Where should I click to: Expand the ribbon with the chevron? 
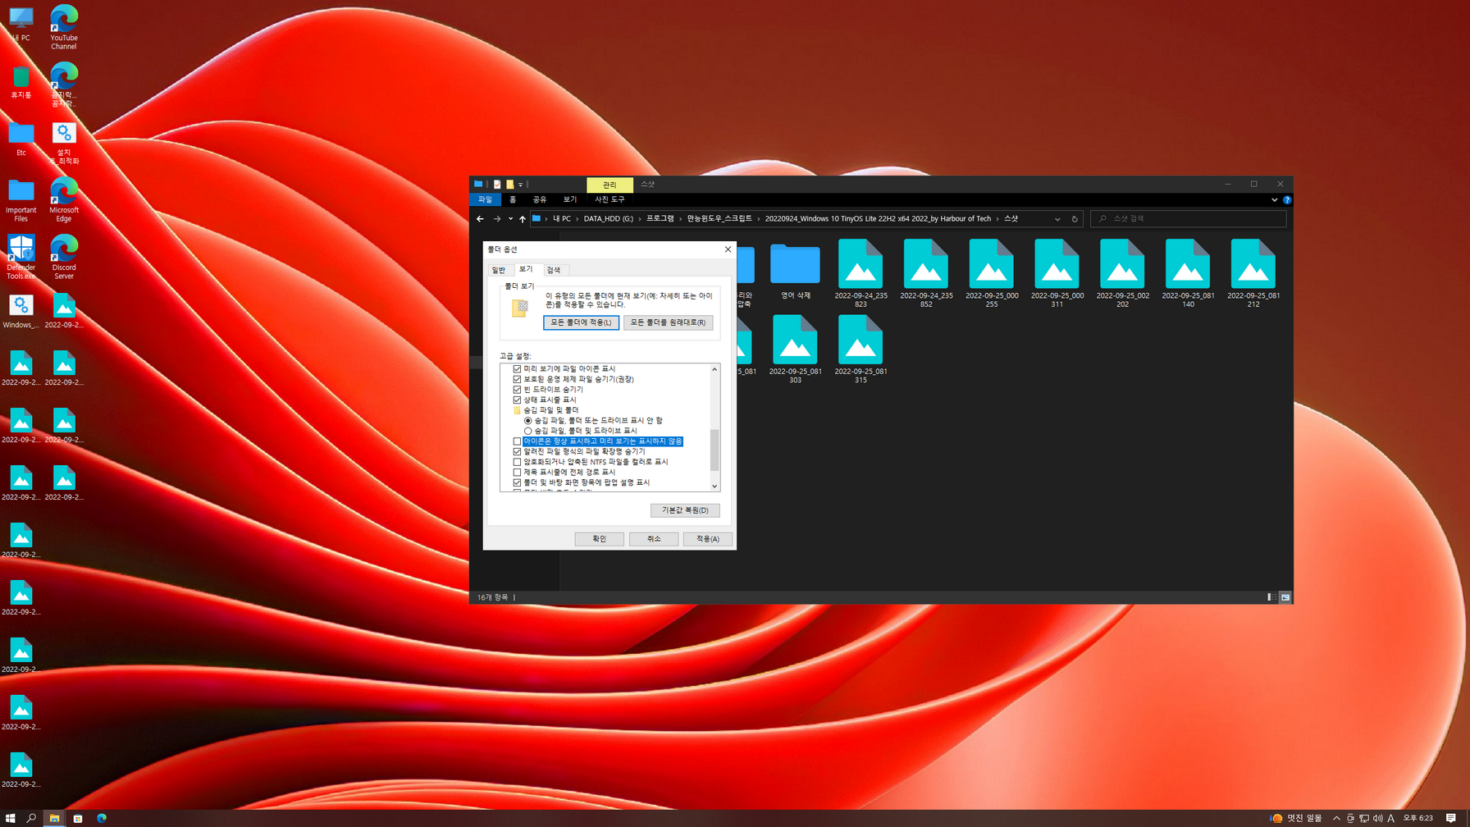pos(1274,199)
